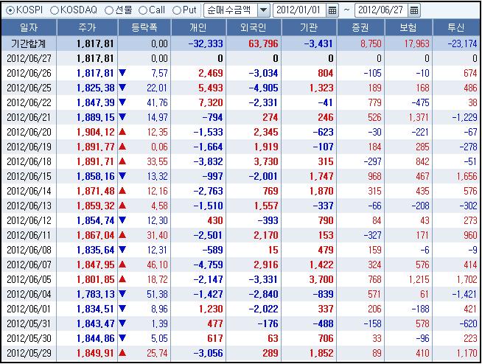The height and width of the screenshot is (364, 482).
Task: Sort by the 주가 column header
Action: click(x=87, y=28)
